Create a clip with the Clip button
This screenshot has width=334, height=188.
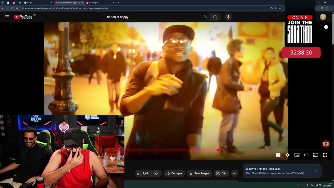(x=221, y=173)
